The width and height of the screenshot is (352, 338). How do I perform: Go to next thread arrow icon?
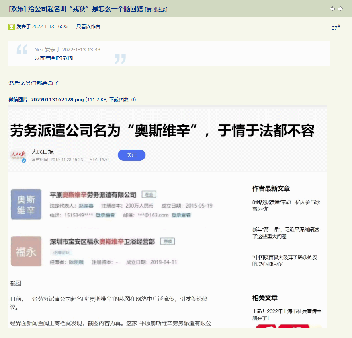(x=340, y=8)
